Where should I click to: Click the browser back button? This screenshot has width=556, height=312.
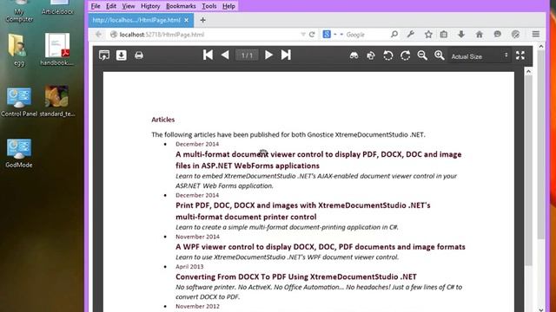click(98, 35)
